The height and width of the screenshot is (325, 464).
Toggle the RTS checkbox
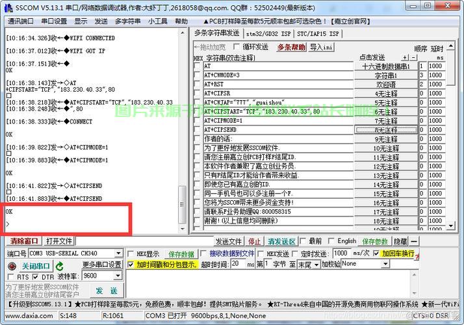point(10,277)
